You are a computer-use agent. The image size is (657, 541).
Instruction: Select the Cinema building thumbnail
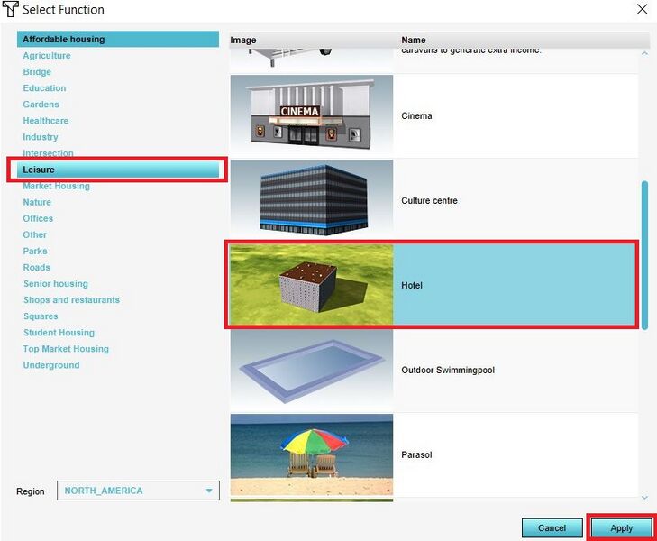(x=311, y=115)
